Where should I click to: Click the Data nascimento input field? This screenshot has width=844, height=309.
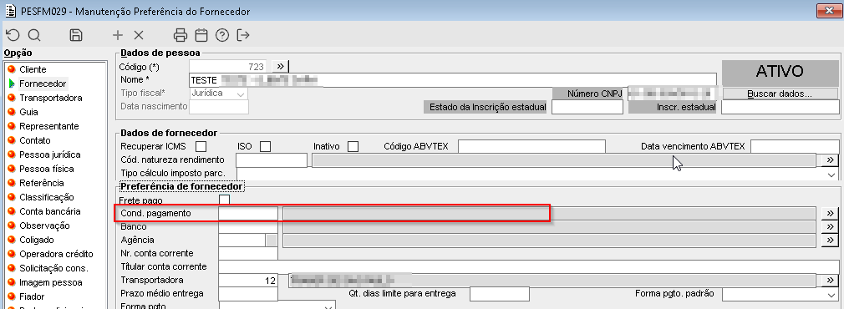pos(219,107)
